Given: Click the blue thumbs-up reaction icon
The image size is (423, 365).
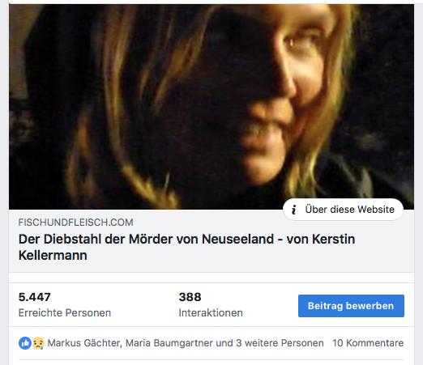Looking at the screenshot, I should coord(25,343).
